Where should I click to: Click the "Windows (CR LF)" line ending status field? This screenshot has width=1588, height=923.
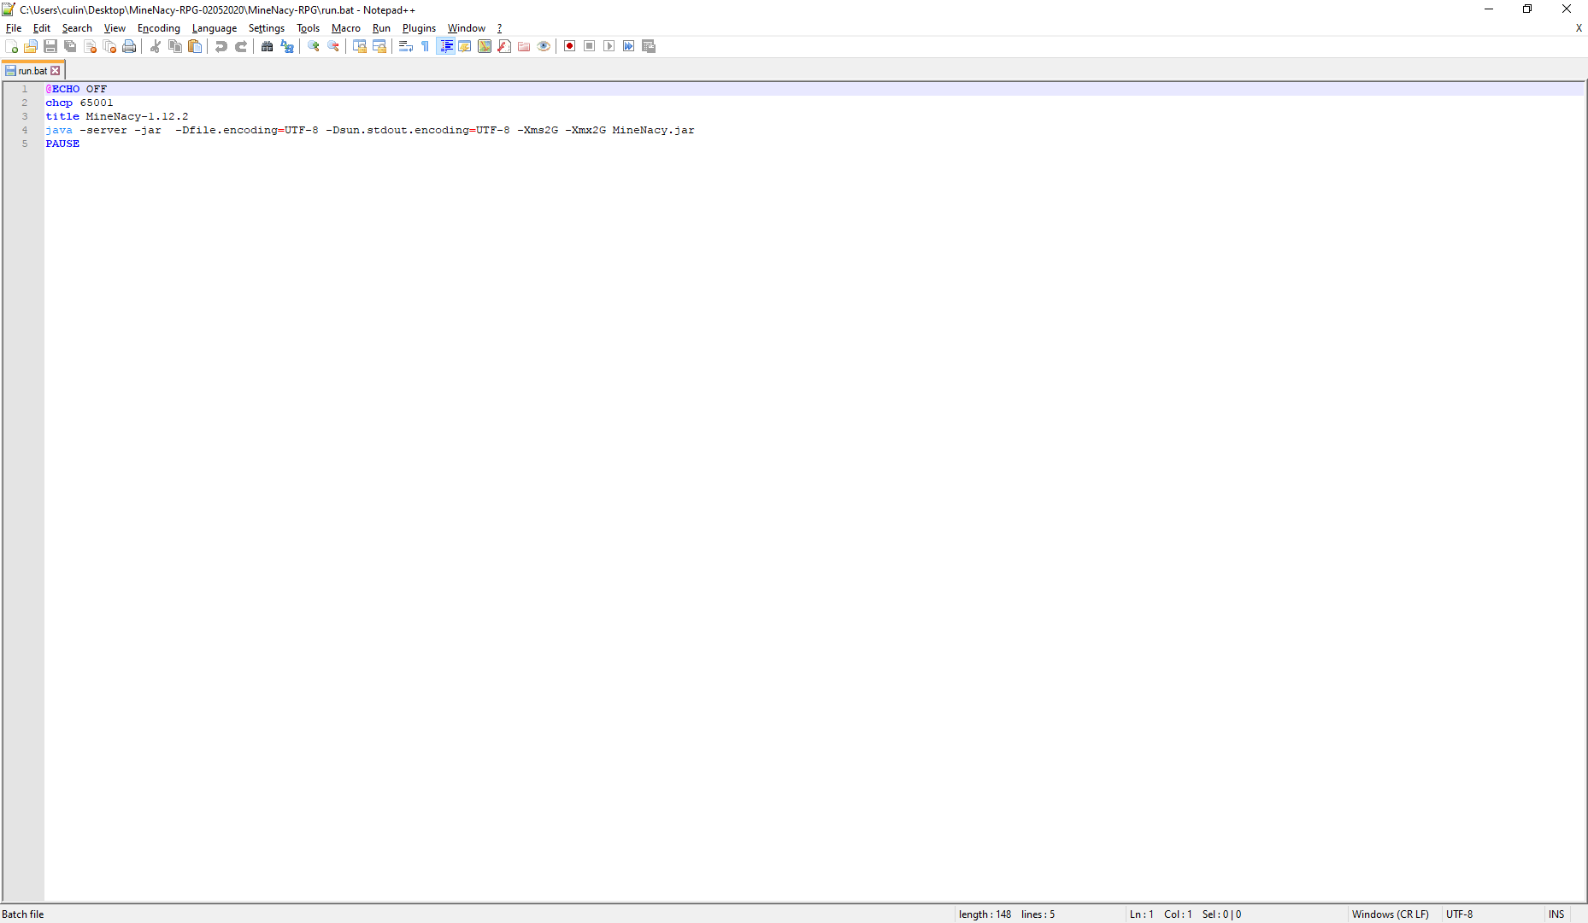pos(1391,914)
